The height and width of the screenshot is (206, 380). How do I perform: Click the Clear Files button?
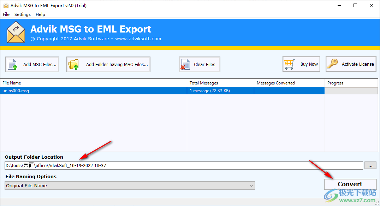point(200,64)
